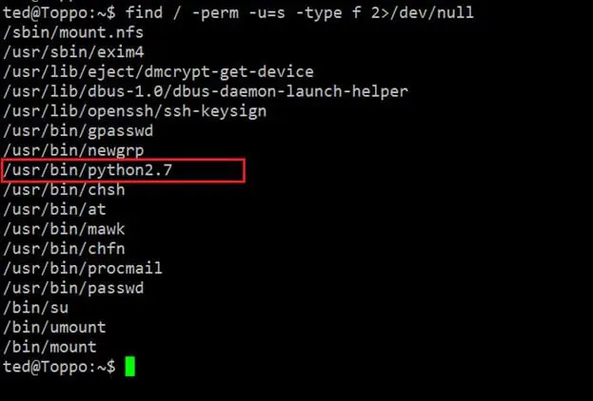Click the green terminal cursor block

[129, 367]
